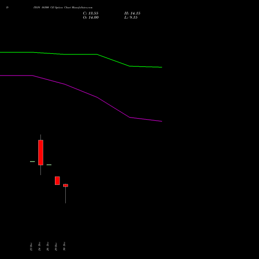
Task: Click the 24 Dec date axis label
Action: 39,247
